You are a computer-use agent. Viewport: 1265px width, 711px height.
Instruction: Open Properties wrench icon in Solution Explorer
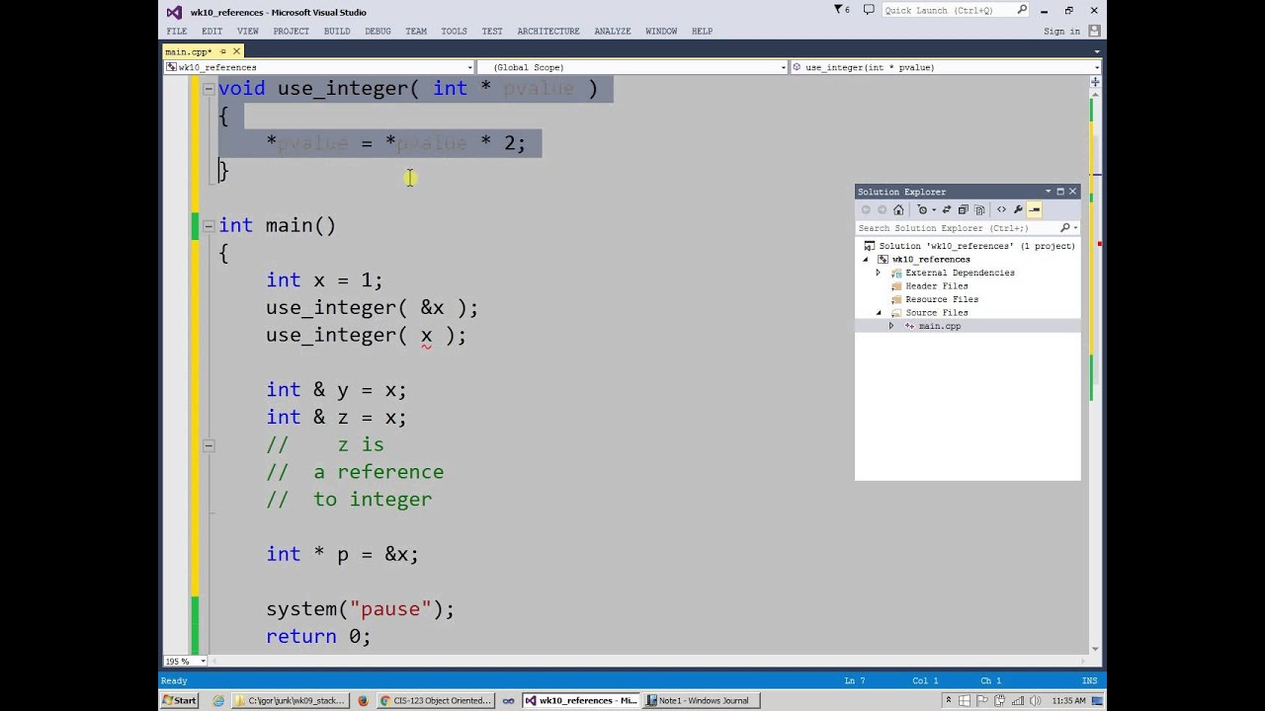click(1018, 209)
